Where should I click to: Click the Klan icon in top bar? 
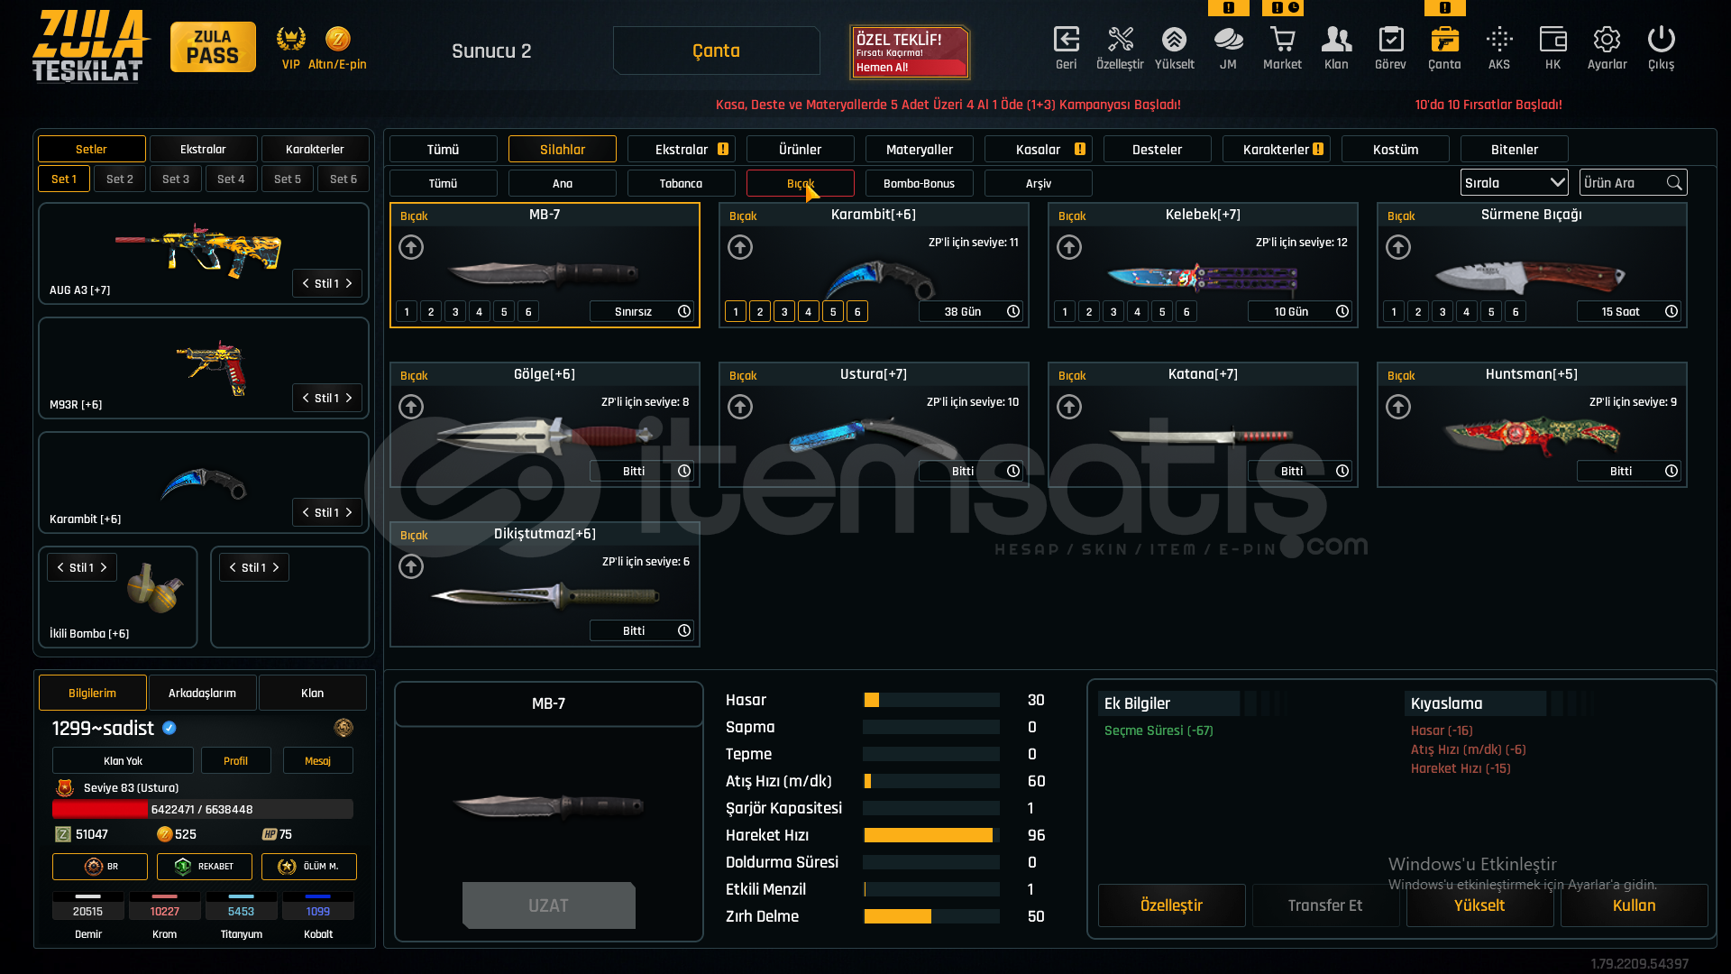1336,41
